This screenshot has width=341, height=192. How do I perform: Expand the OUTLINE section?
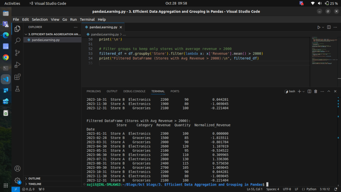click(x=34, y=179)
